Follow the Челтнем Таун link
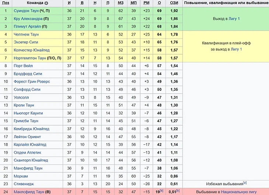 click(x=27, y=34)
